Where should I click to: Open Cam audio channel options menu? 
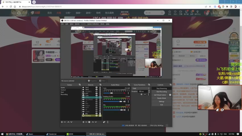coord(128,93)
